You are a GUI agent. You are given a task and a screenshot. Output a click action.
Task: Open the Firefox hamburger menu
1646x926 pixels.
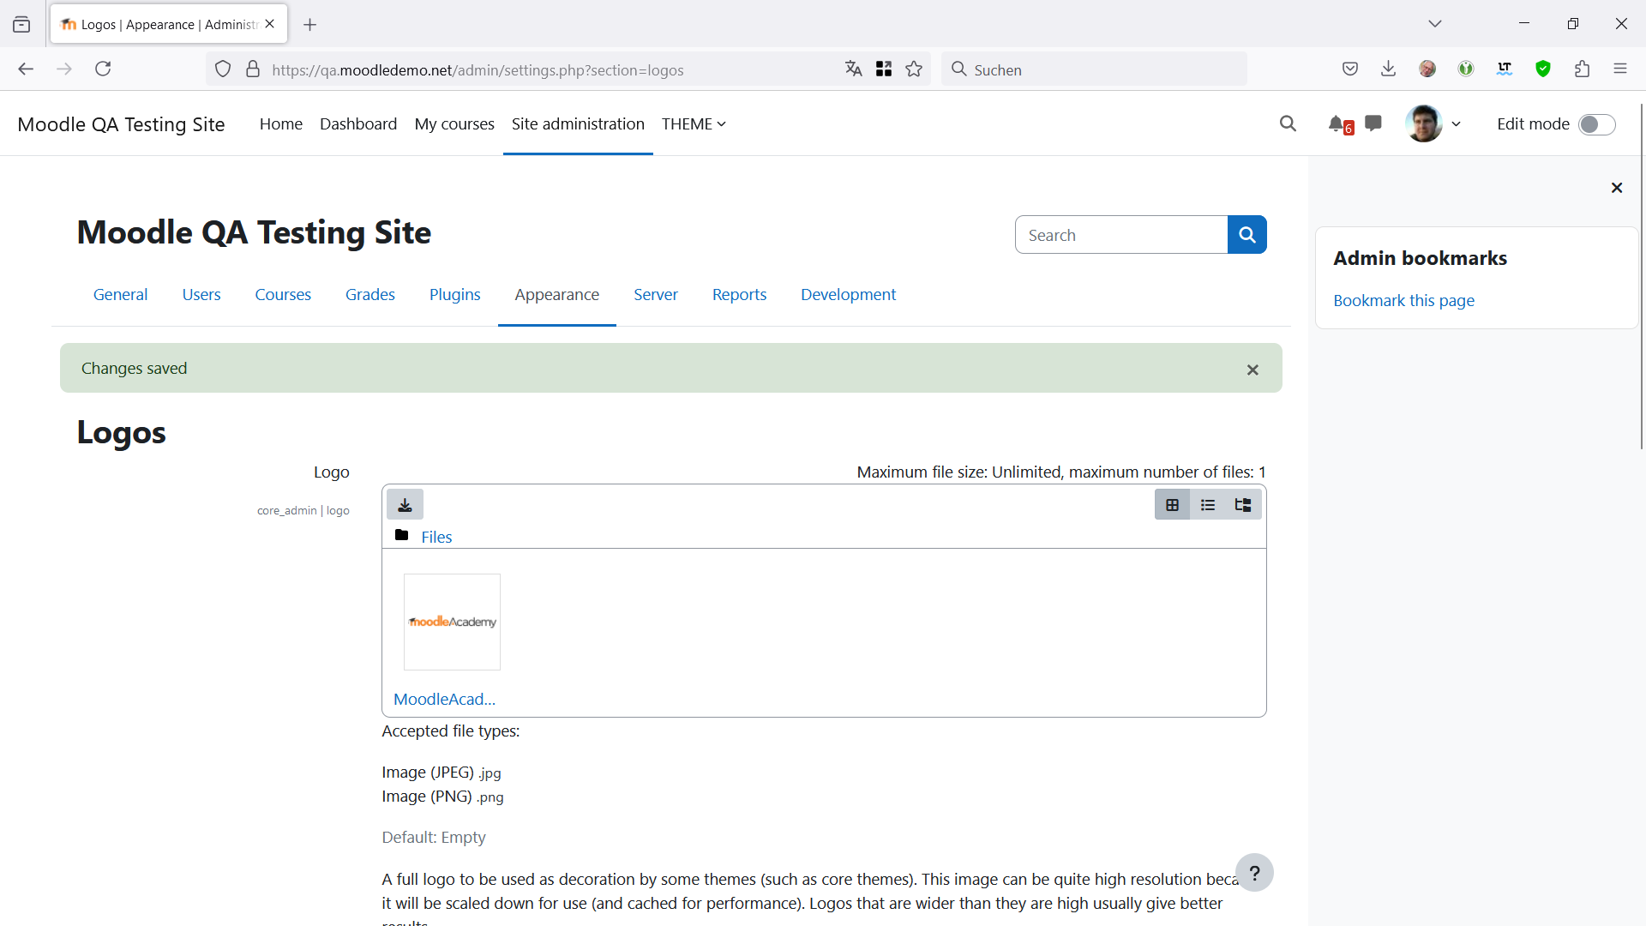click(1620, 69)
